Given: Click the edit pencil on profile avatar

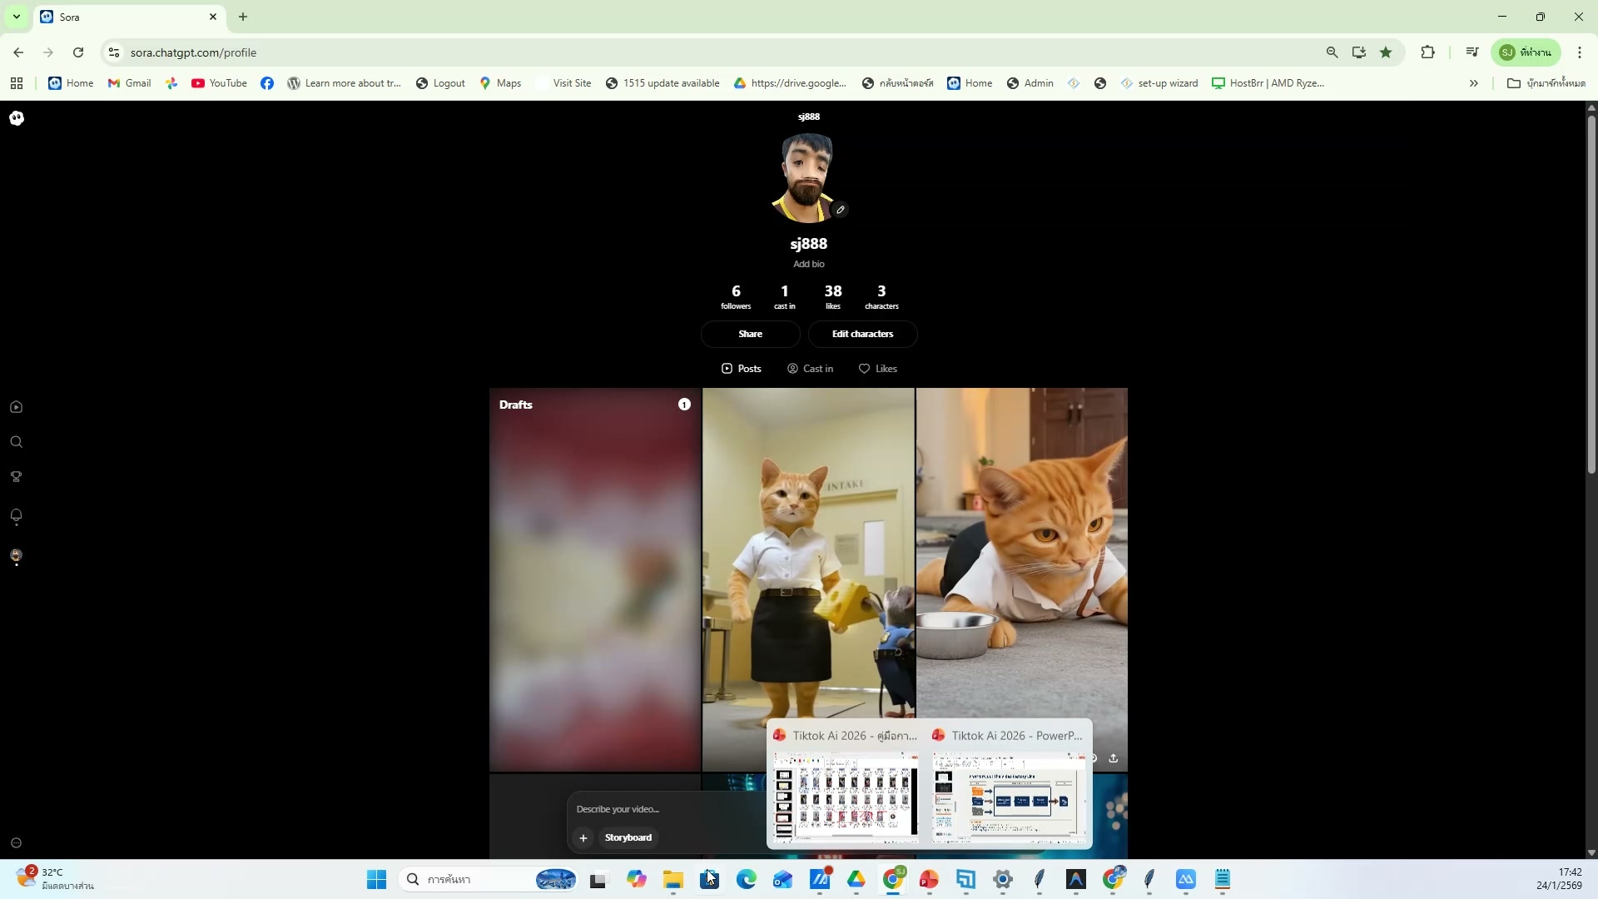Looking at the screenshot, I should pos(841,210).
